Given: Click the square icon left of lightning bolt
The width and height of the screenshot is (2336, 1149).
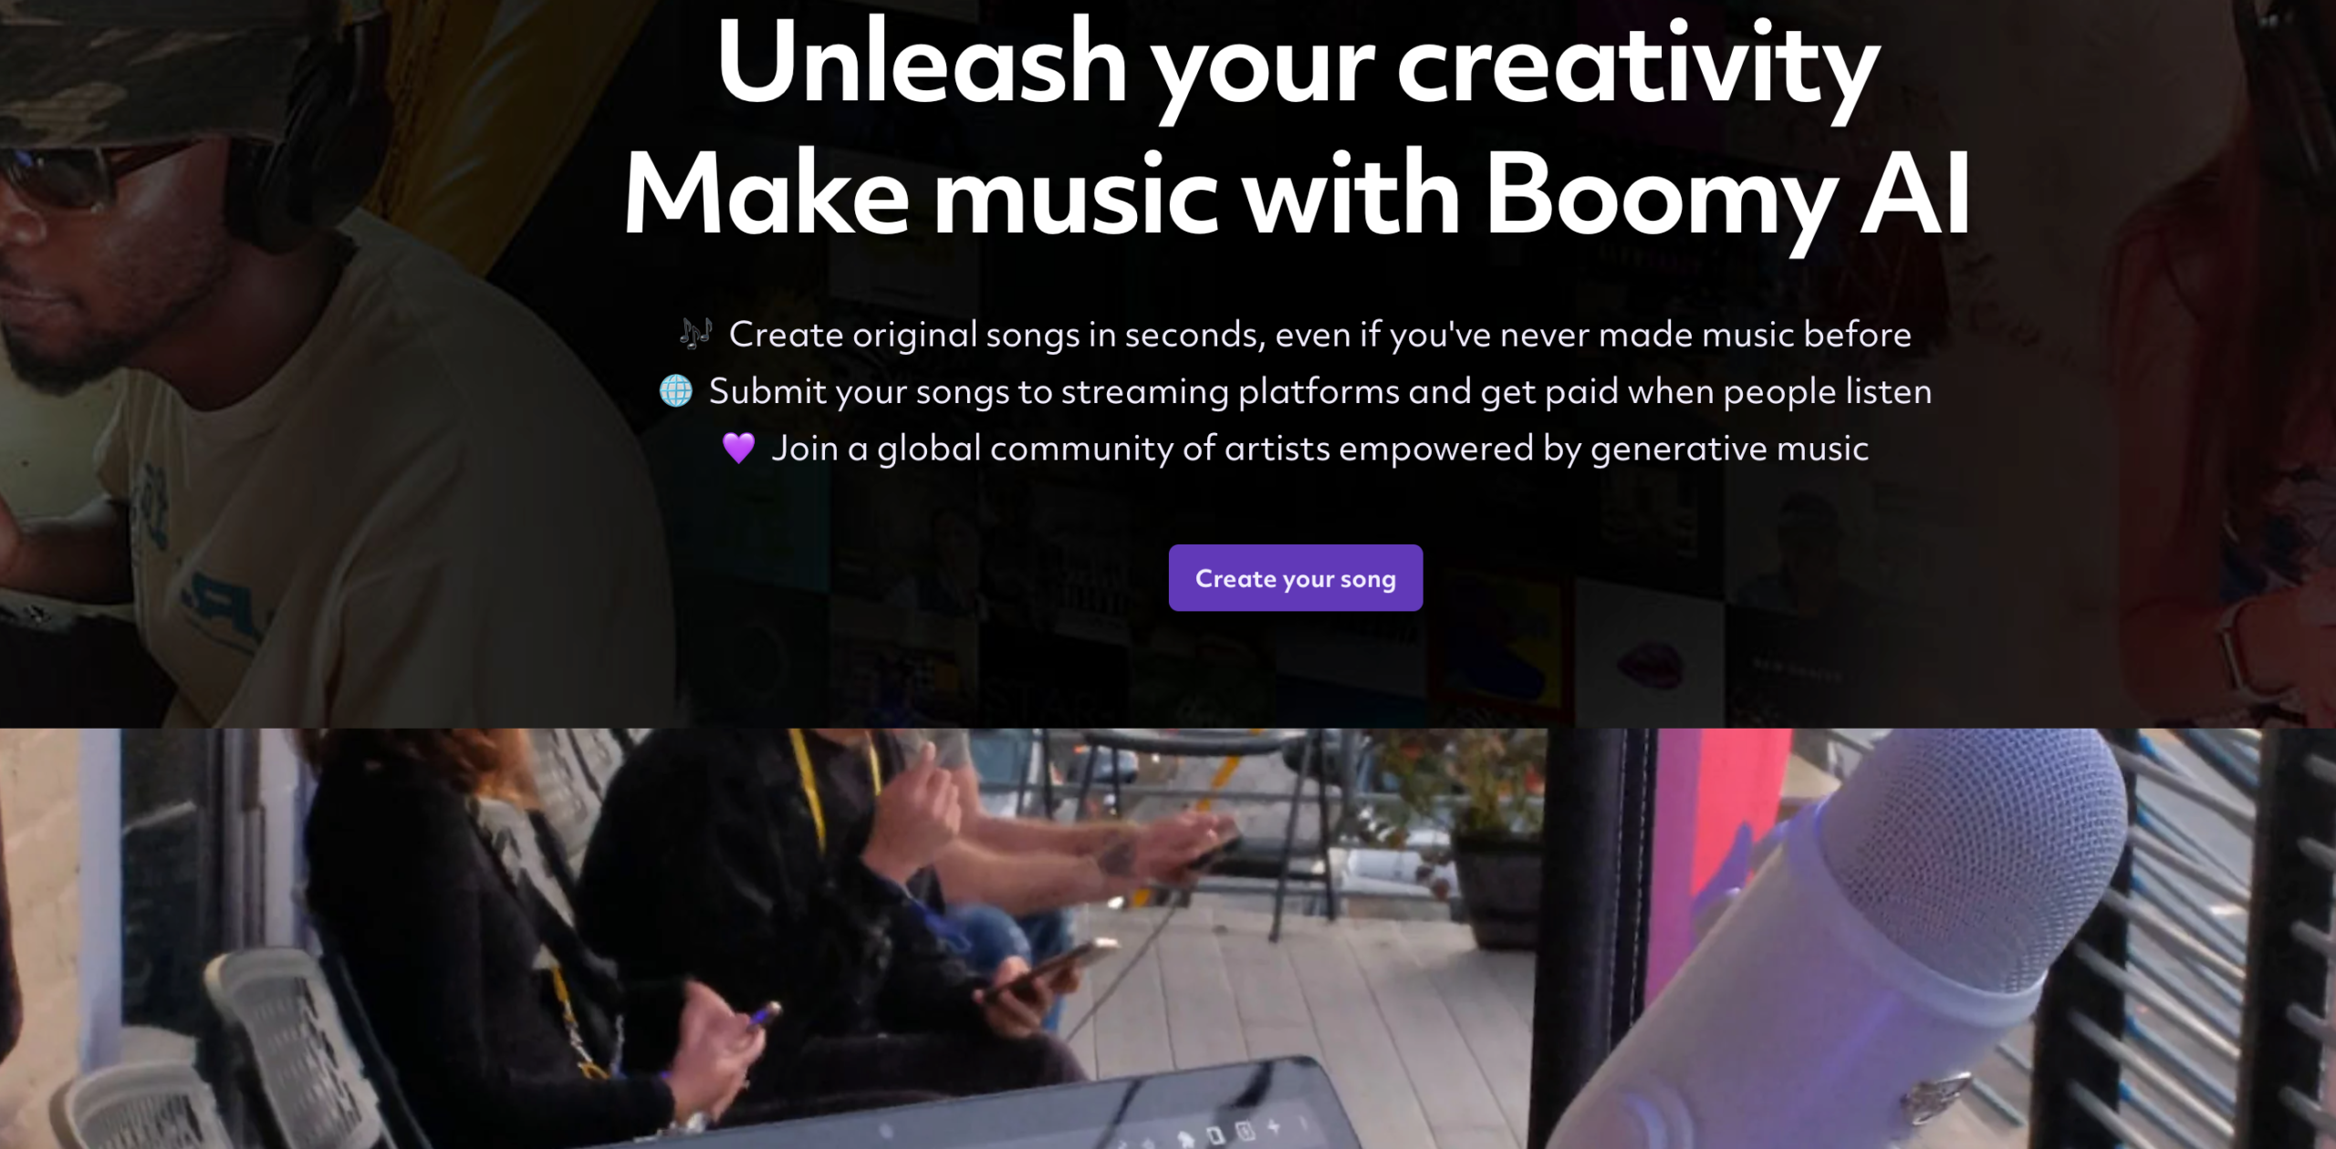Looking at the screenshot, I should (x=1245, y=1132).
